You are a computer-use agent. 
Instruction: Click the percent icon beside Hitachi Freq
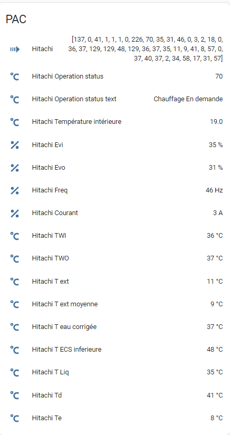[15, 190]
